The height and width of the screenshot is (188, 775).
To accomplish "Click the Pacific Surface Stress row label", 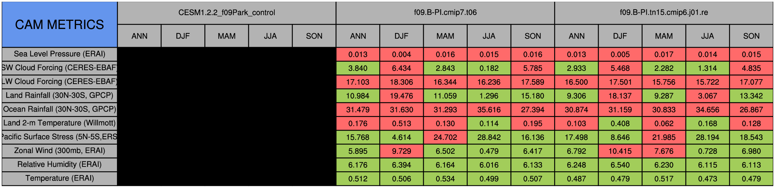I will click(60, 137).
